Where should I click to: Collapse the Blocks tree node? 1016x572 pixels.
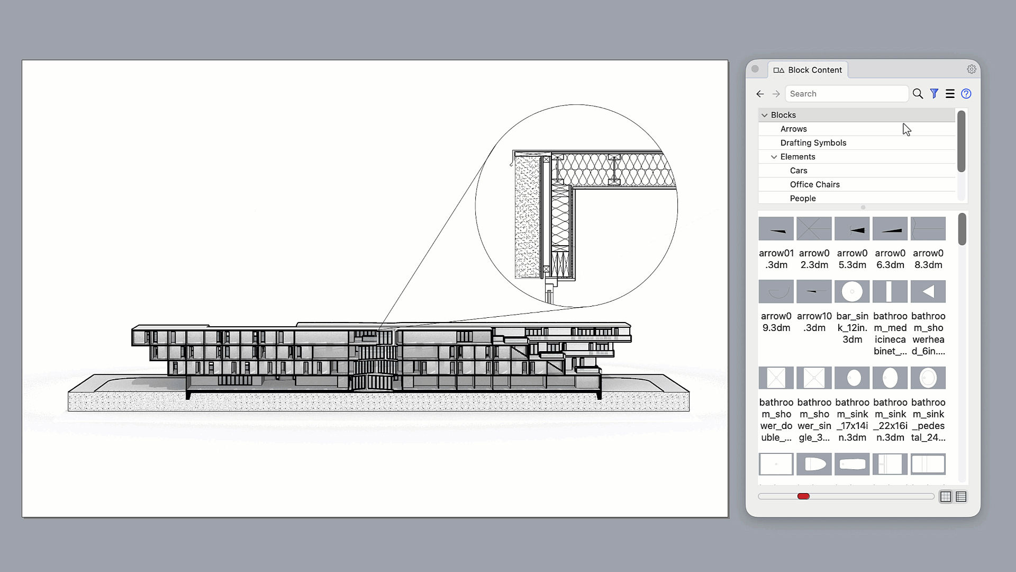[x=764, y=115]
